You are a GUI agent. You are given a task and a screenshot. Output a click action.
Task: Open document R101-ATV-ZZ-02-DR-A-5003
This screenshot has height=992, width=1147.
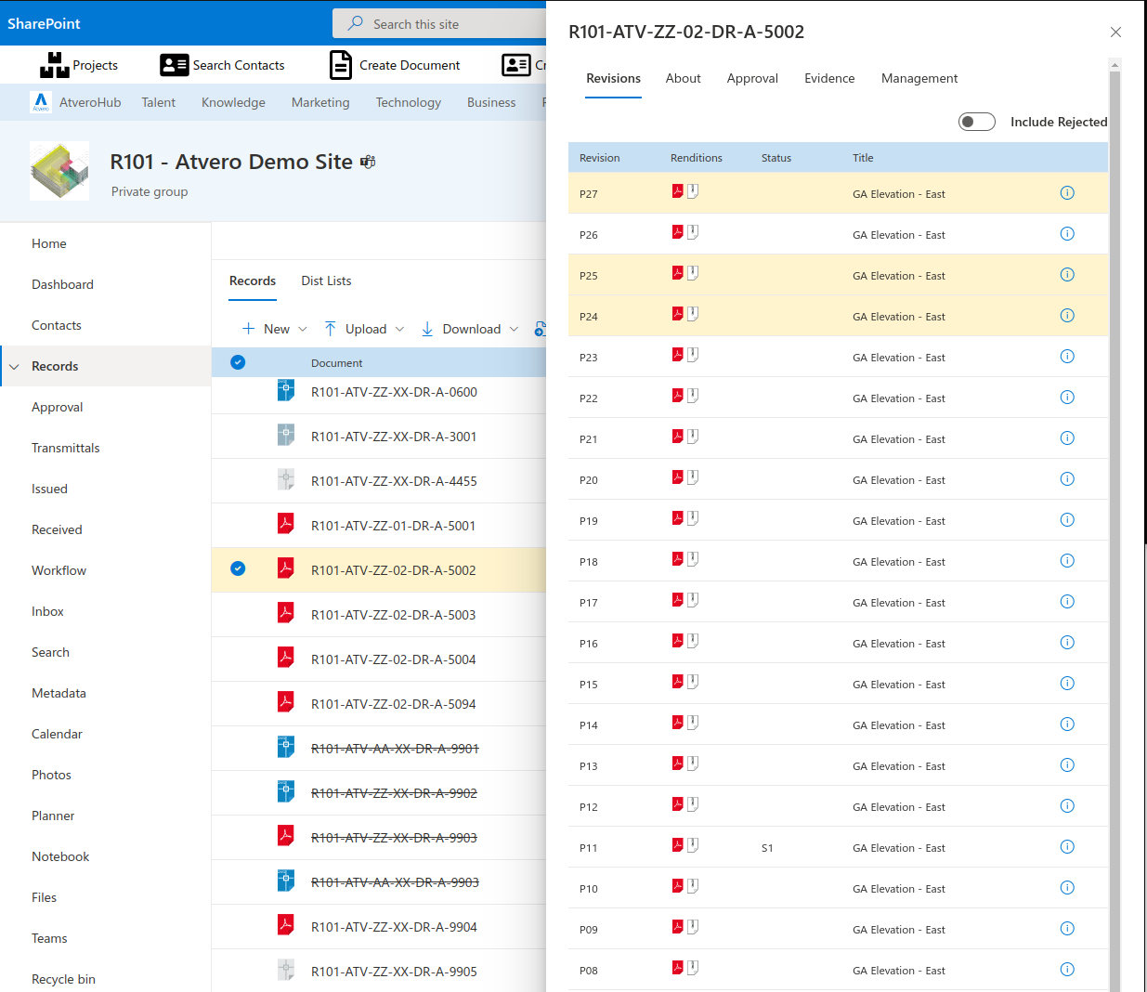[393, 615]
